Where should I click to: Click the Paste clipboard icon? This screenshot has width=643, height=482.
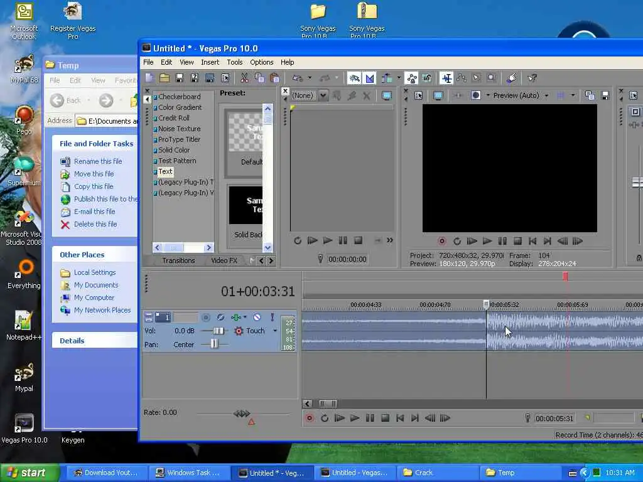(275, 78)
